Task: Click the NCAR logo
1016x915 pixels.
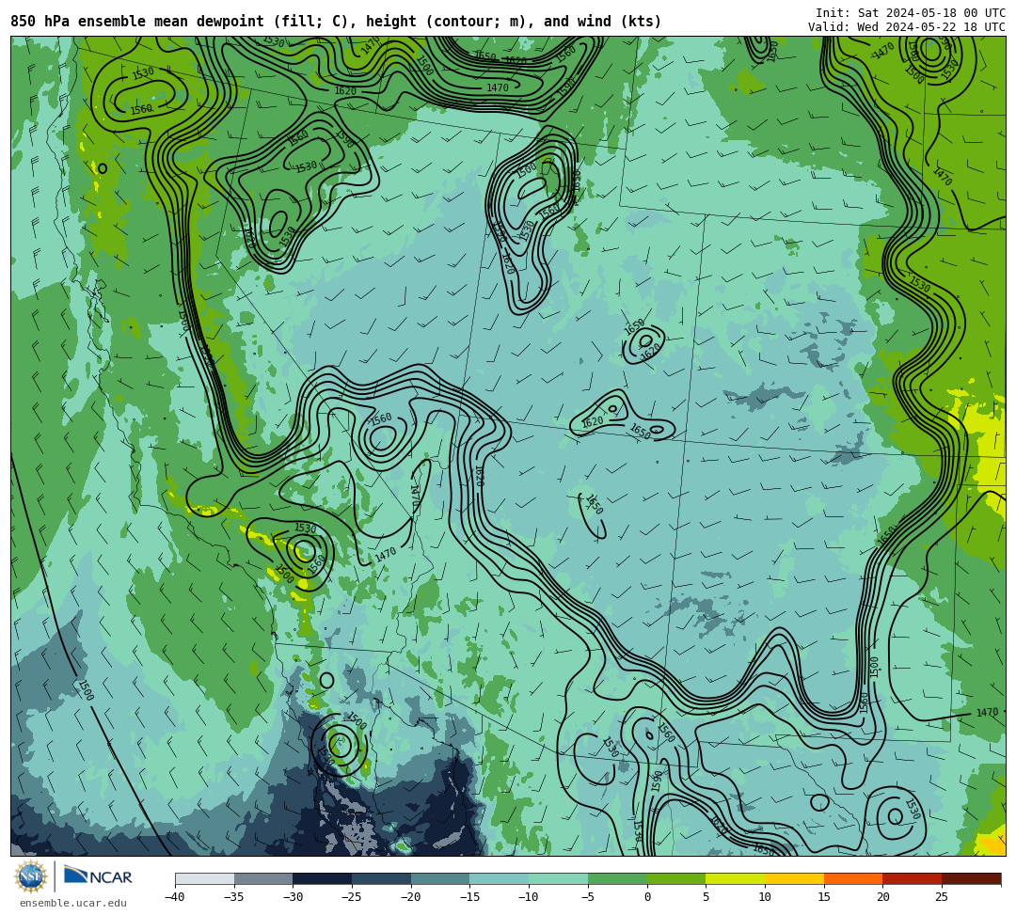Action: (x=98, y=876)
